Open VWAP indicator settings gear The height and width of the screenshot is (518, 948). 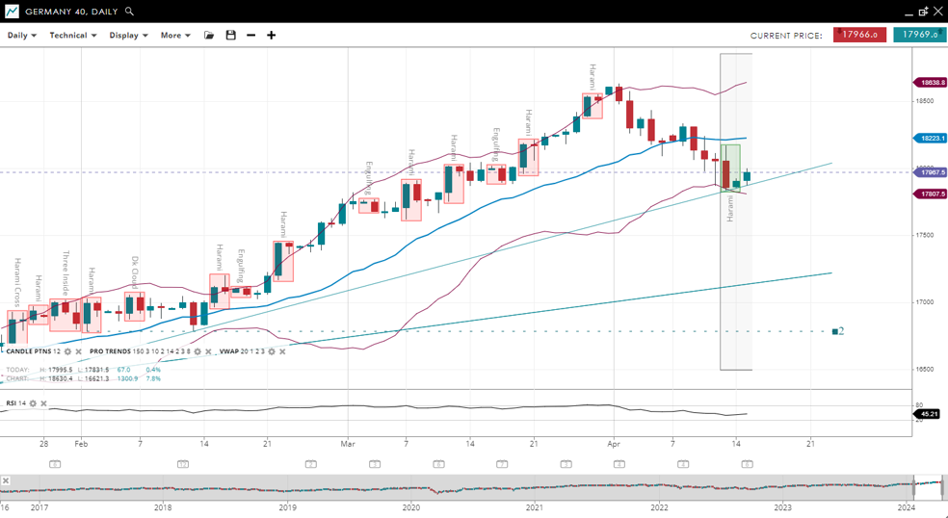(x=271, y=352)
